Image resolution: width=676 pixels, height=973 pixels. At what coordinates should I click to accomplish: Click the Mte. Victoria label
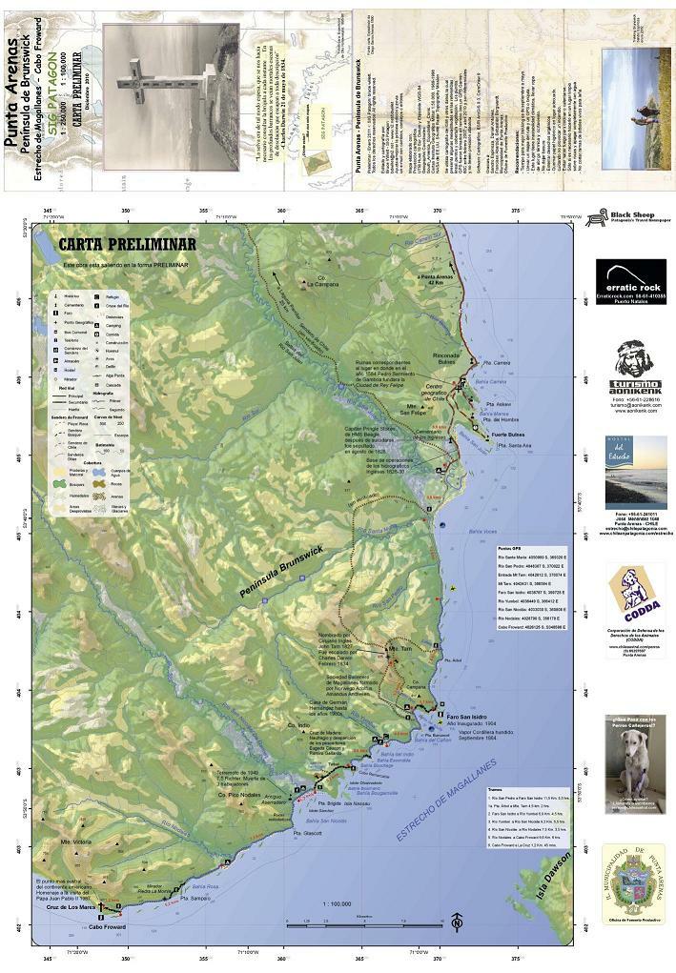tap(75, 842)
